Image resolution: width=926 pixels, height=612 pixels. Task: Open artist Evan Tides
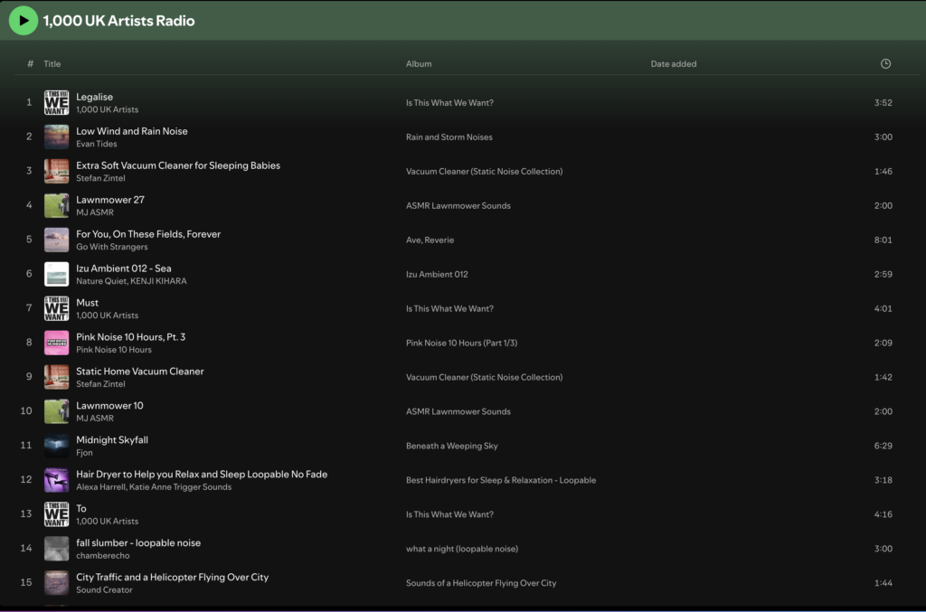pos(96,144)
